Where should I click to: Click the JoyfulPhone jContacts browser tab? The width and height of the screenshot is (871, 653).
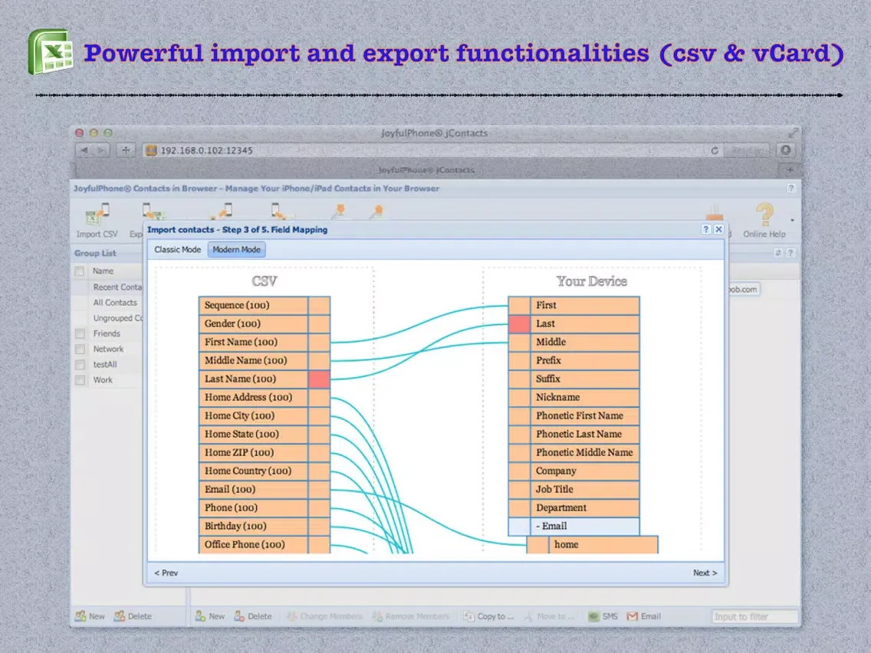pos(426,170)
